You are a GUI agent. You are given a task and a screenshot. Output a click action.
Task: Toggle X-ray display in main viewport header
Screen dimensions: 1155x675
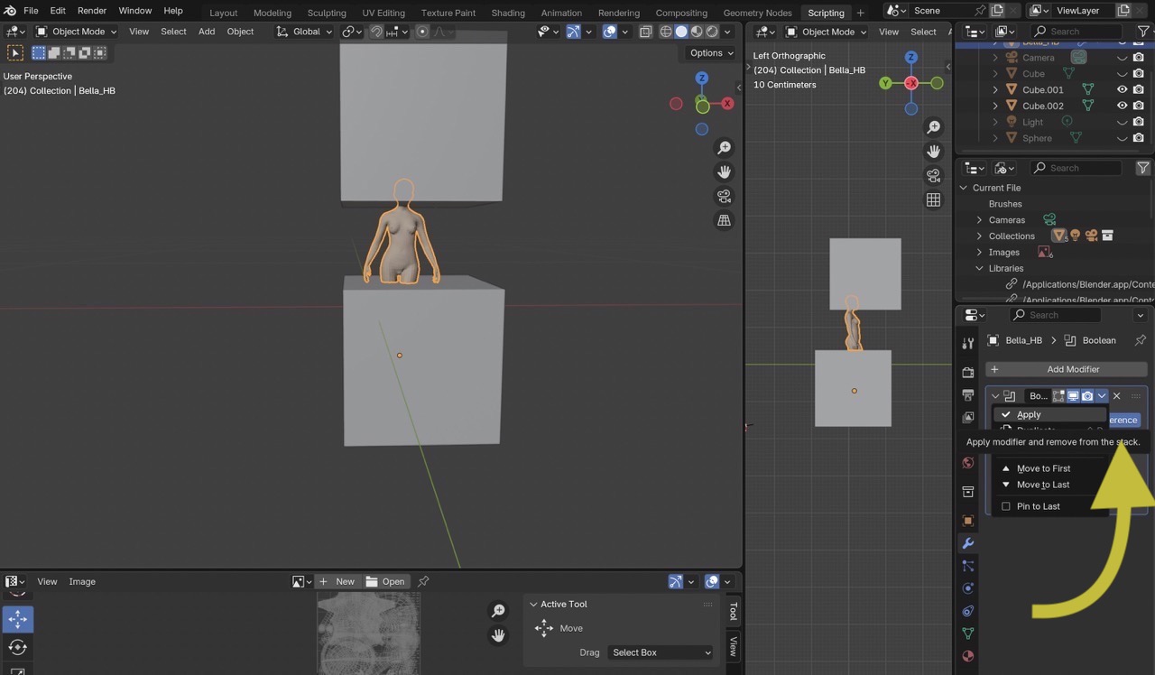pos(645,32)
